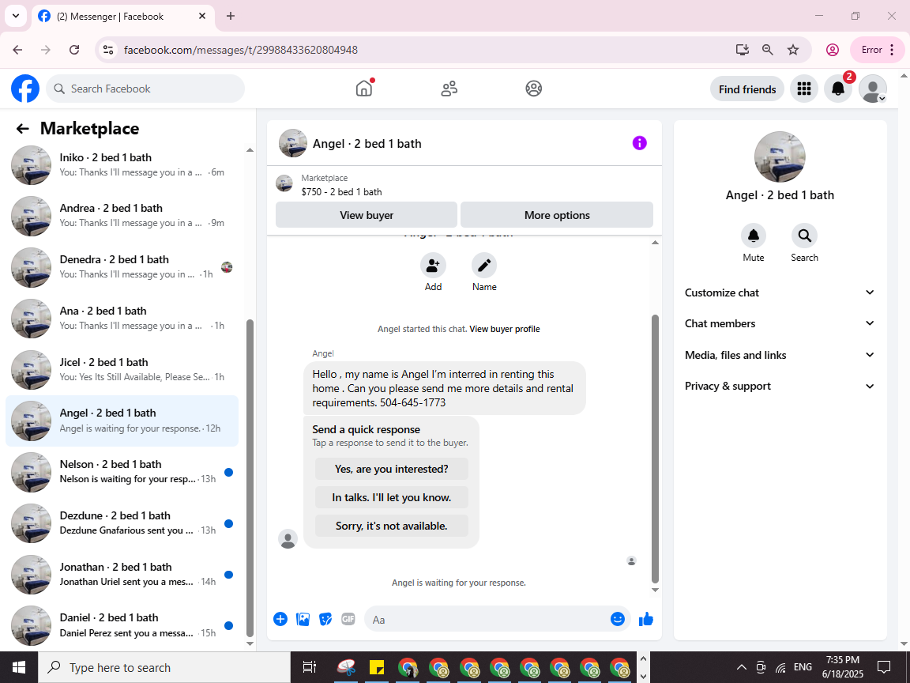Image resolution: width=910 pixels, height=683 pixels.
Task: Choose a GIF for the message
Action: pyautogui.click(x=348, y=619)
